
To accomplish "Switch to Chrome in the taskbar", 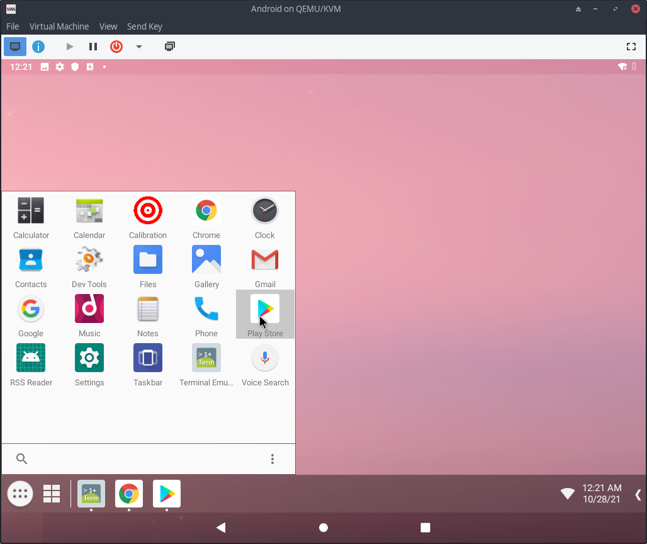I will [x=129, y=494].
